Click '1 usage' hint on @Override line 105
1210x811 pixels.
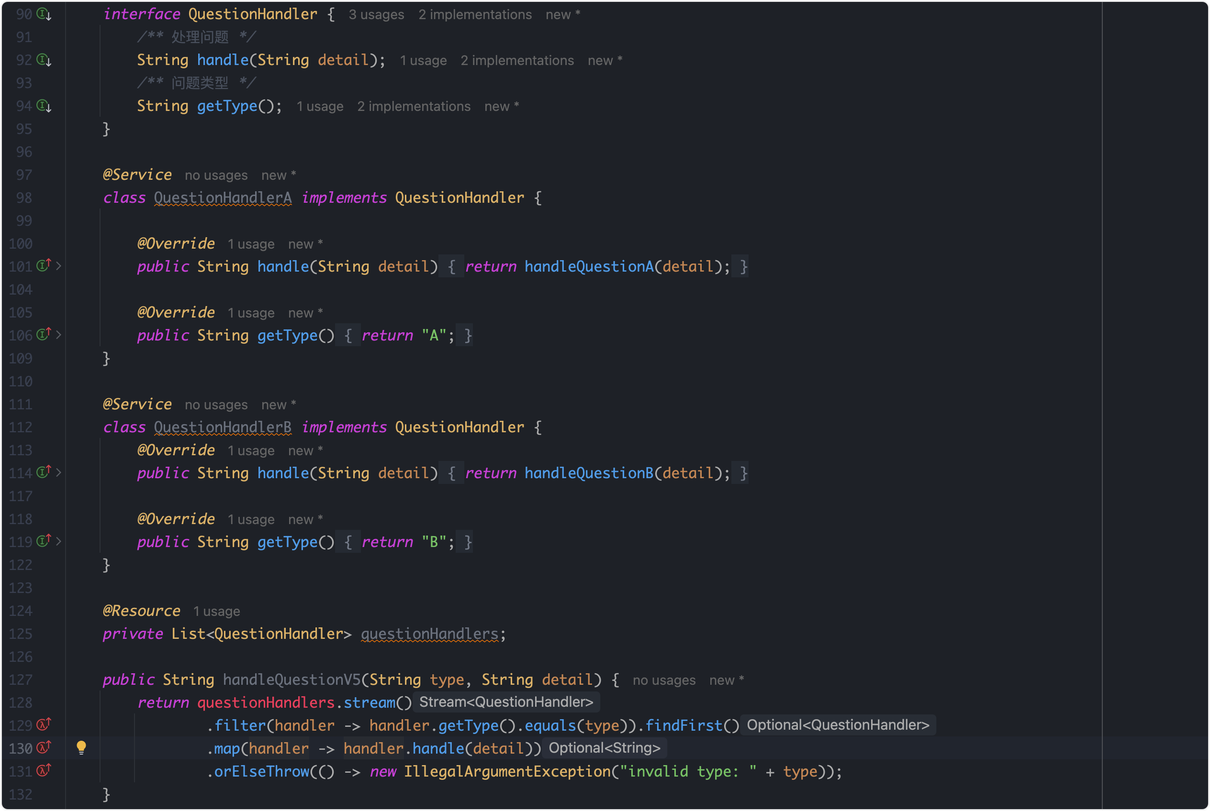pyautogui.click(x=251, y=313)
